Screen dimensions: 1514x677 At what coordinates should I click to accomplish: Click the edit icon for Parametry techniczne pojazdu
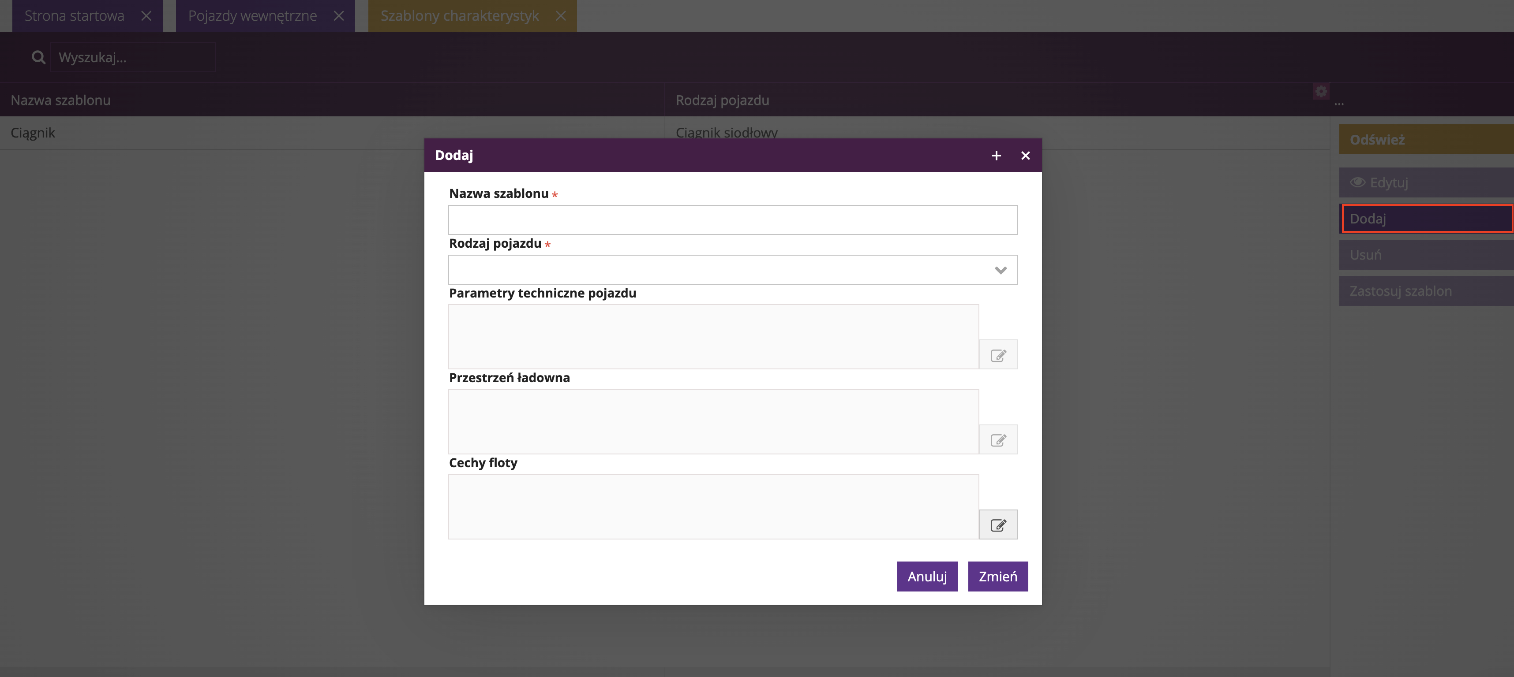point(998,355)
